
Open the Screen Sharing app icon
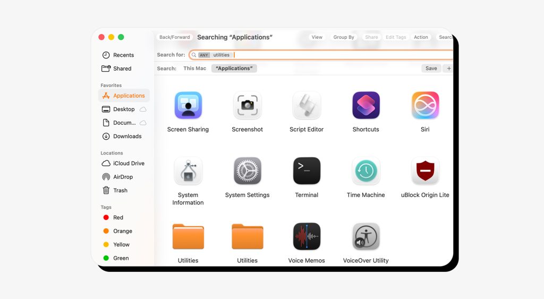coord(188,106)
